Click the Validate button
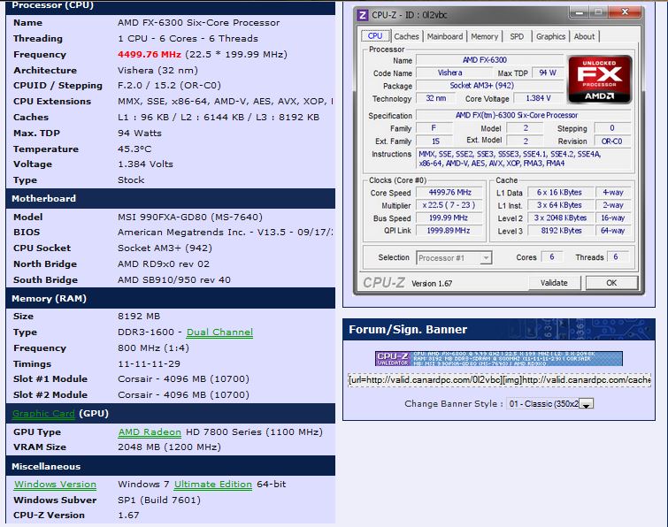This screenshot has width=668, height=527. [554, 283]
